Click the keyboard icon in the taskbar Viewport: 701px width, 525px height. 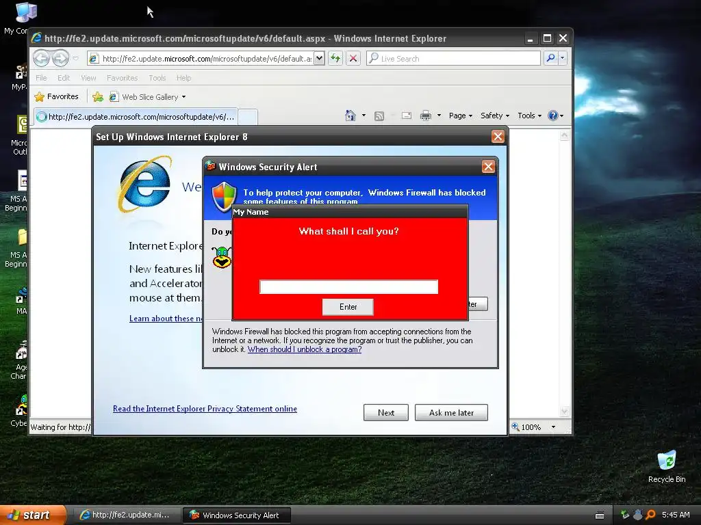point(600,515)
